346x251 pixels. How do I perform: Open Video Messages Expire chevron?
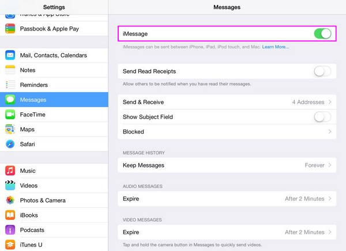330,232
